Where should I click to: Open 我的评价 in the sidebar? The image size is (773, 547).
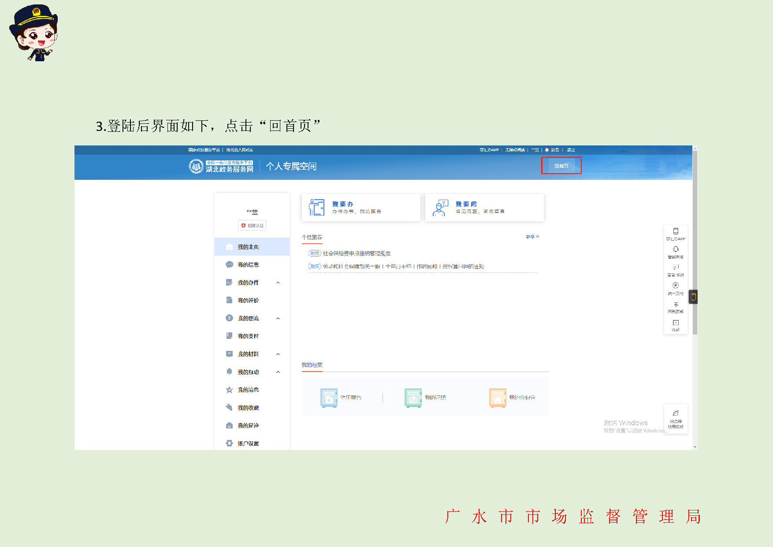pos(248,300)
